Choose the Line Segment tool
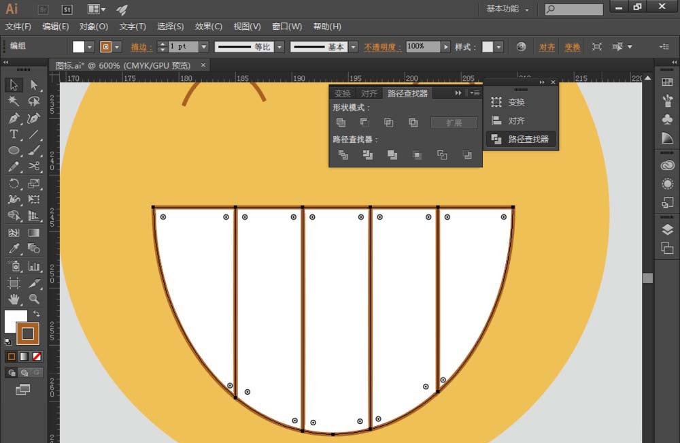 (34, 135)
